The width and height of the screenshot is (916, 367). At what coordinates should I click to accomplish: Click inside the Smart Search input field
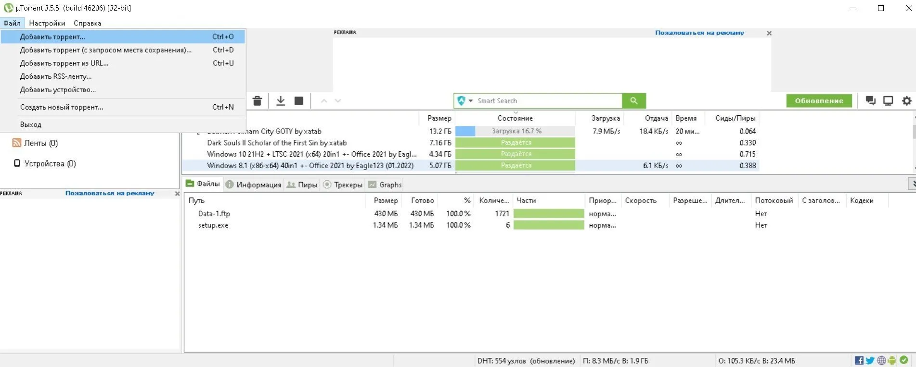(548, 101)
